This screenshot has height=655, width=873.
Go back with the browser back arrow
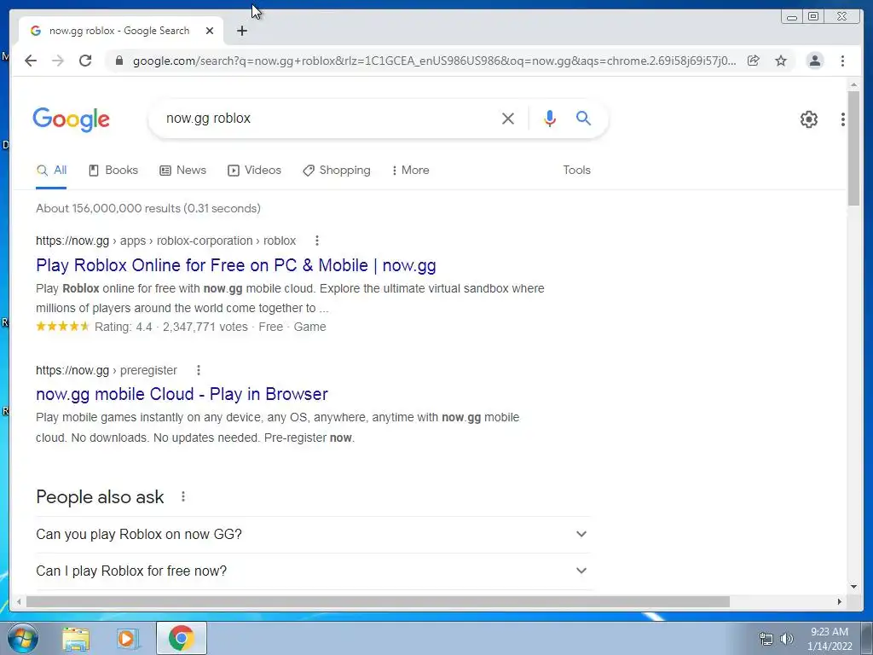coord(31,61)
